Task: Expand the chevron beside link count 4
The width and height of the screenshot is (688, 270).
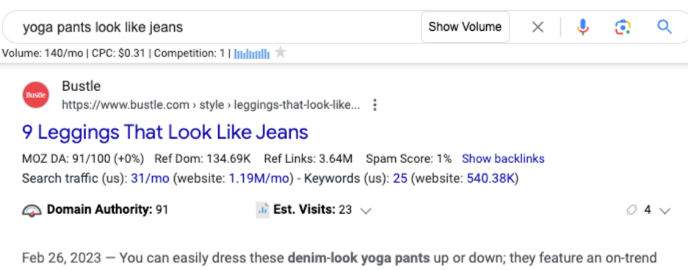Action: click(665, 211)
